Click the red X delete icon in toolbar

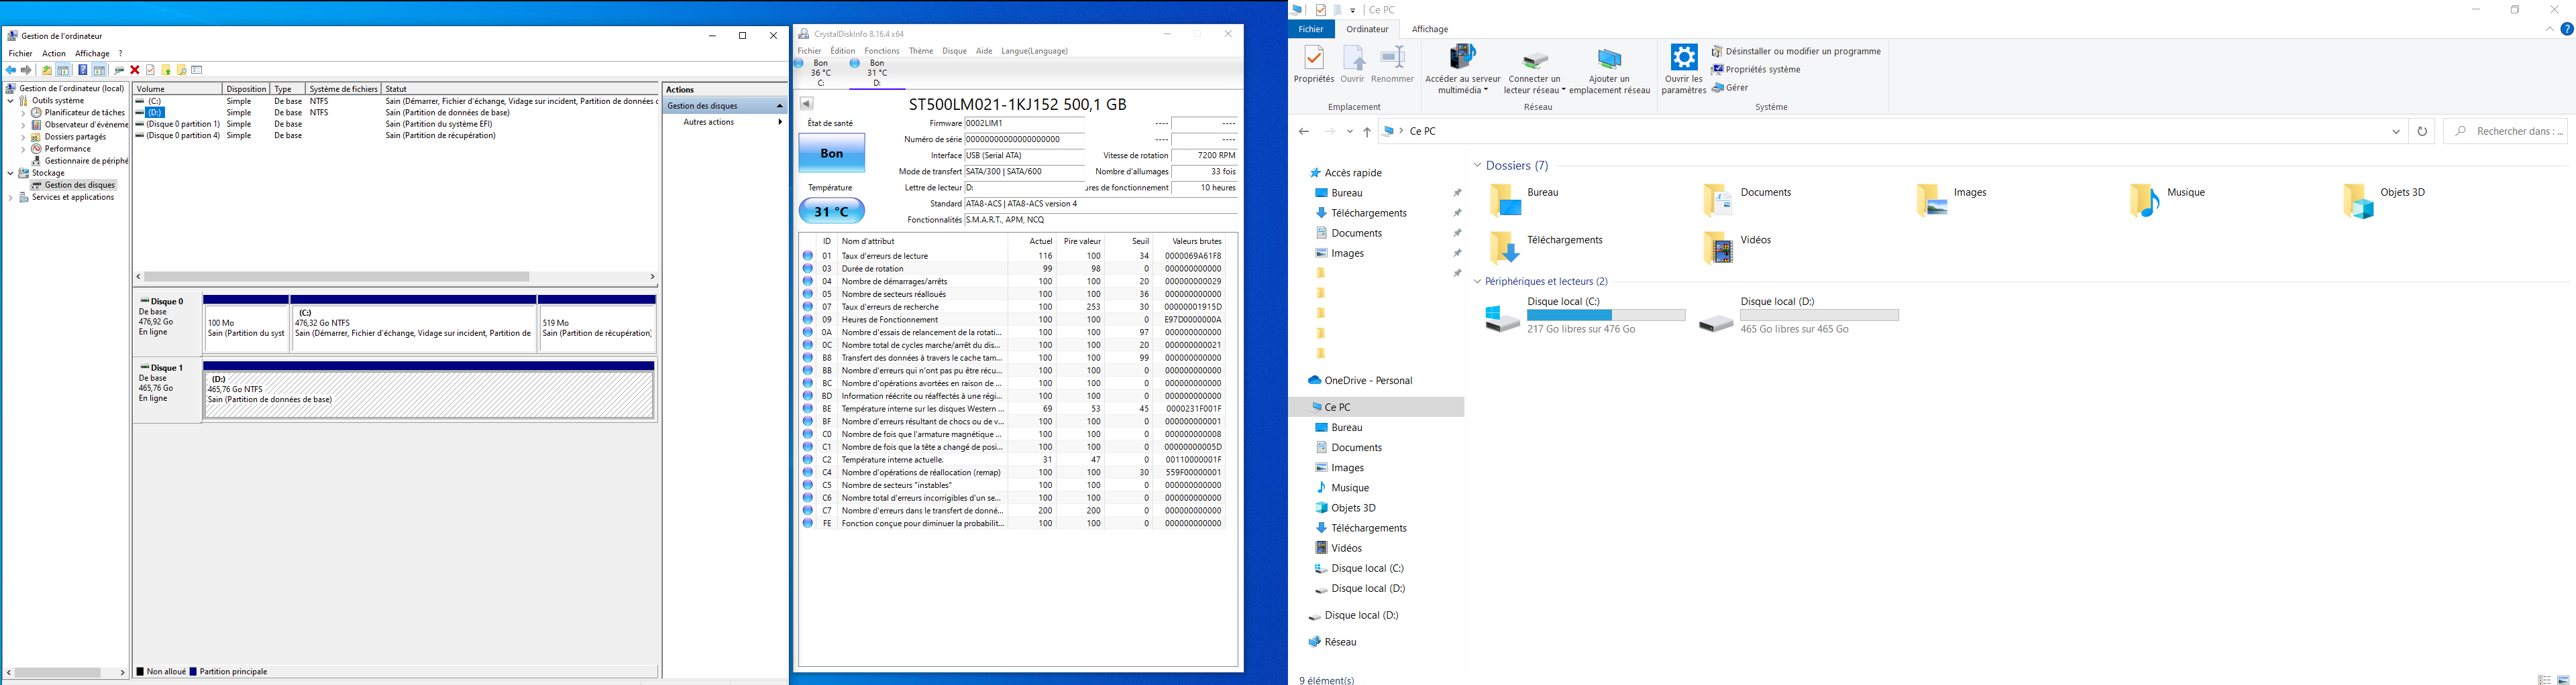point(135,70)
